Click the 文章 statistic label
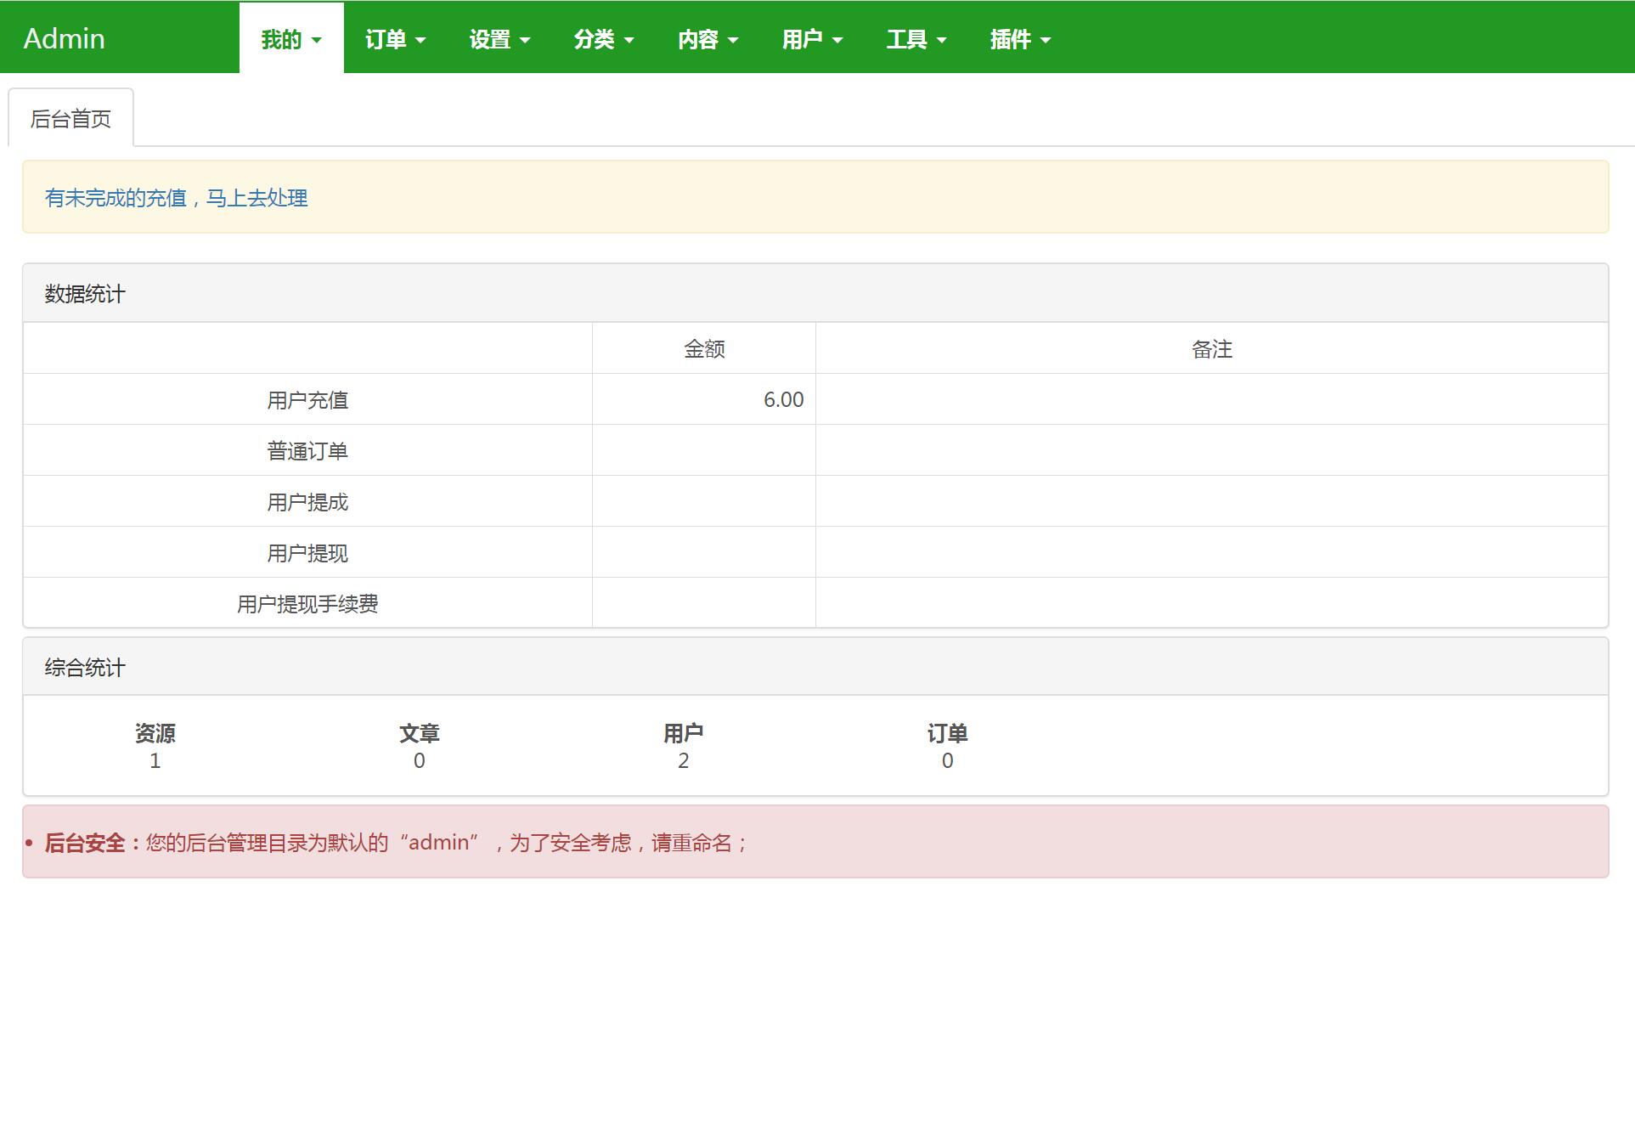 (x=420, y=733)
